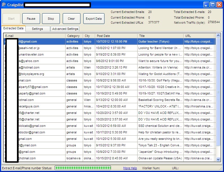The width and height of the screenshot is (224, 172).
Task: Select the row 10/28 Creative In...
Action: pos(109,87)
